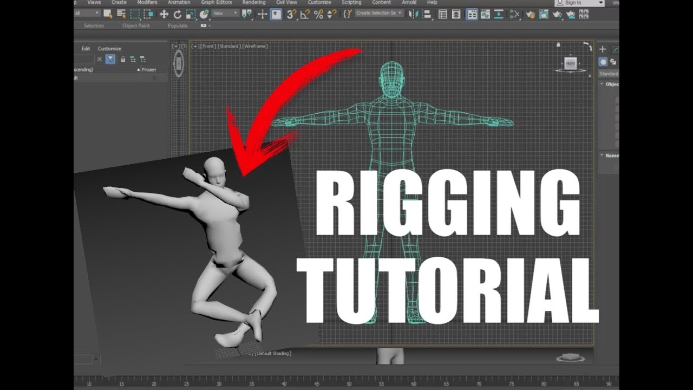
Task: Toggle Window/Crossing selection mode
Action: coord(148,14)
